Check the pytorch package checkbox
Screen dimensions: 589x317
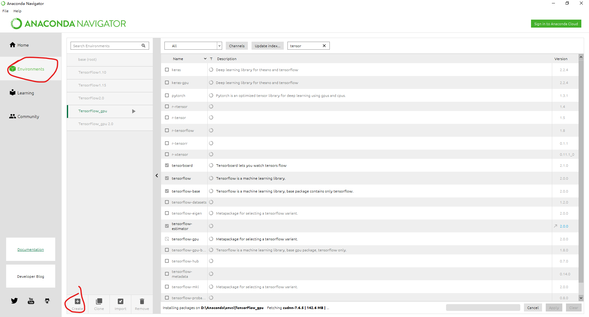click(167, 95)
